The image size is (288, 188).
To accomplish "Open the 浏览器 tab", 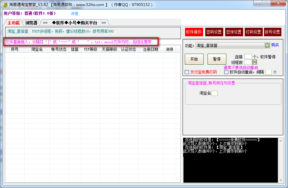I will (31, 23).
